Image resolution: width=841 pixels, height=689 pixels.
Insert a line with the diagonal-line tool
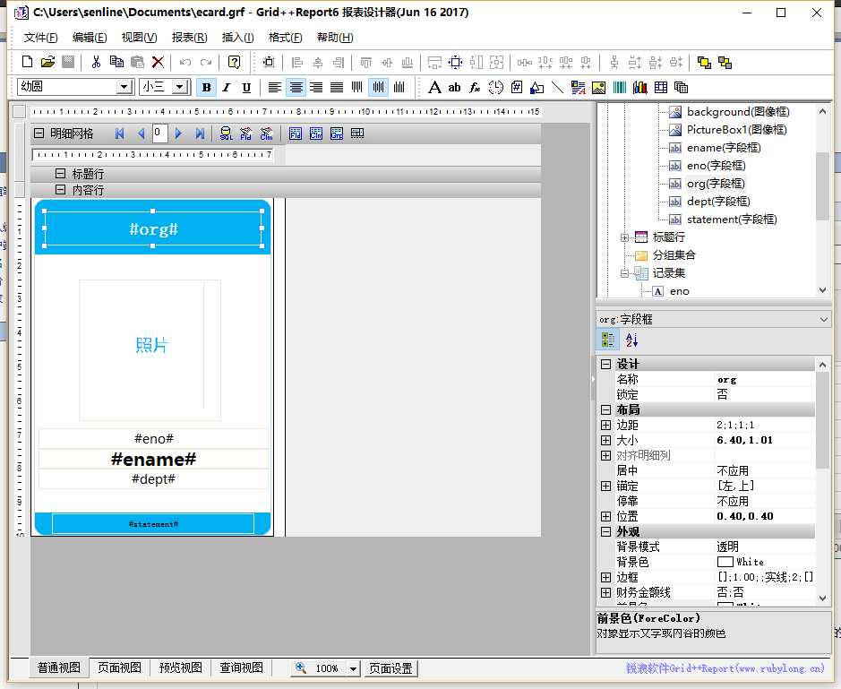pos(558,88)
